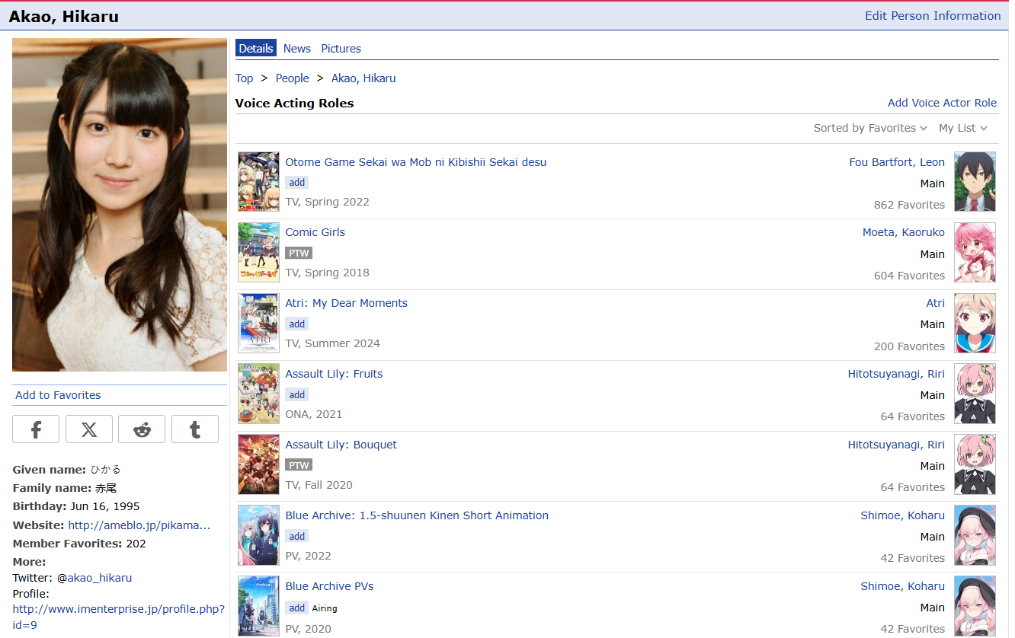
Task: Click Add to Favorites link
Action: 58,395
